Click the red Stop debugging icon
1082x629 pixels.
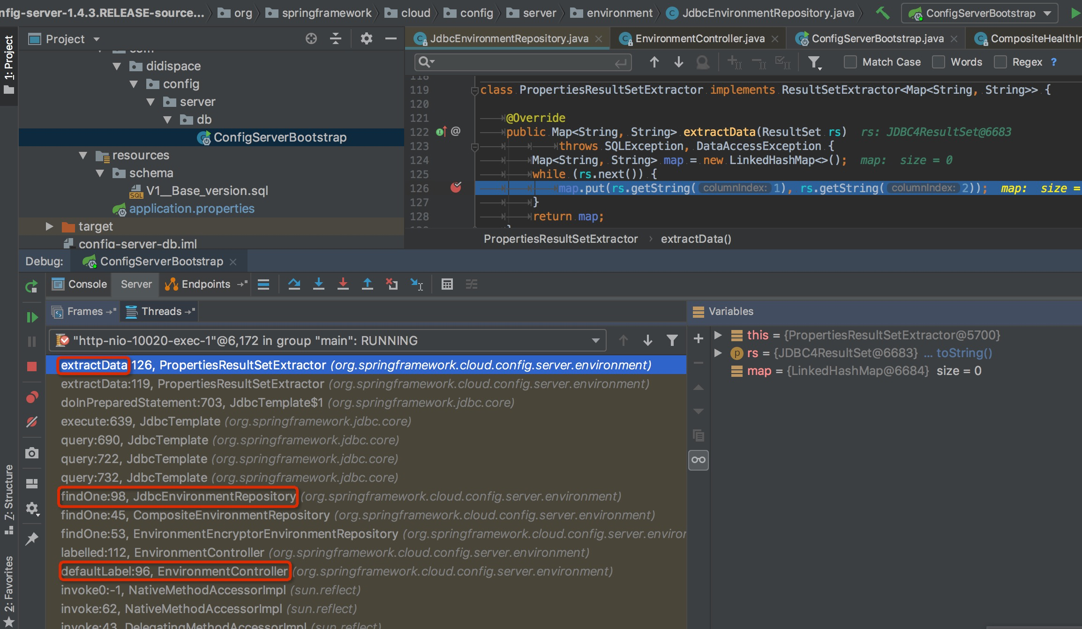coord(32,367)
